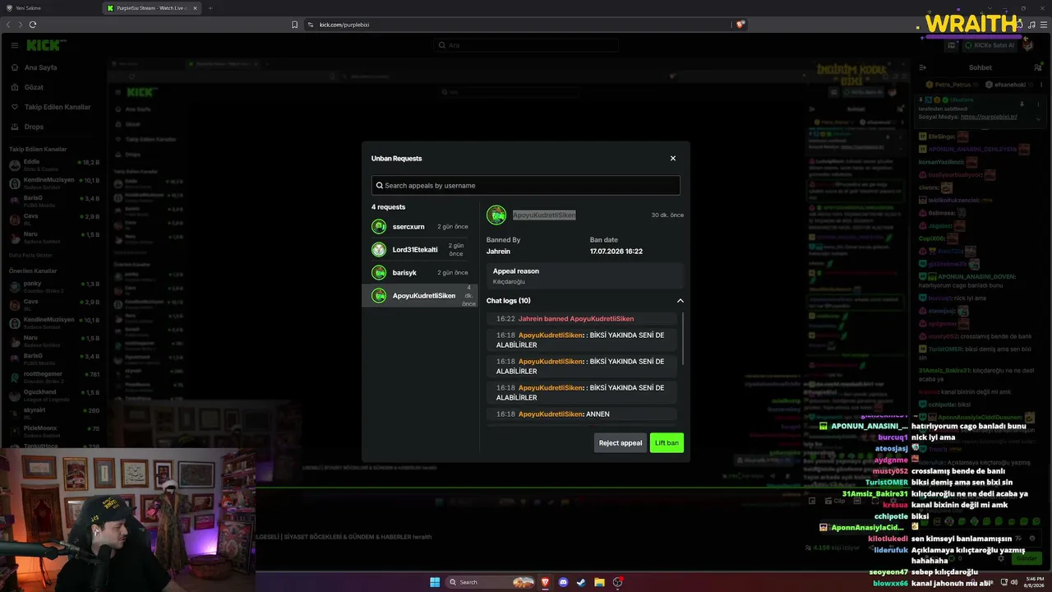This screenshot has height=592, width=1052.
Task: Click 'Jahrein banned ApoyuKudretliSiken' log entry
Action: coord(582,318)
